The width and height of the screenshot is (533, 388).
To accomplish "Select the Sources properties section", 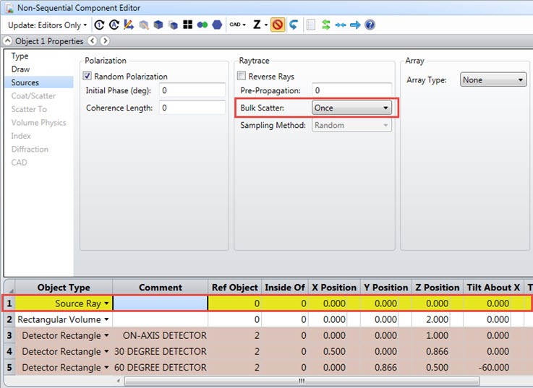I will [39, 82].
